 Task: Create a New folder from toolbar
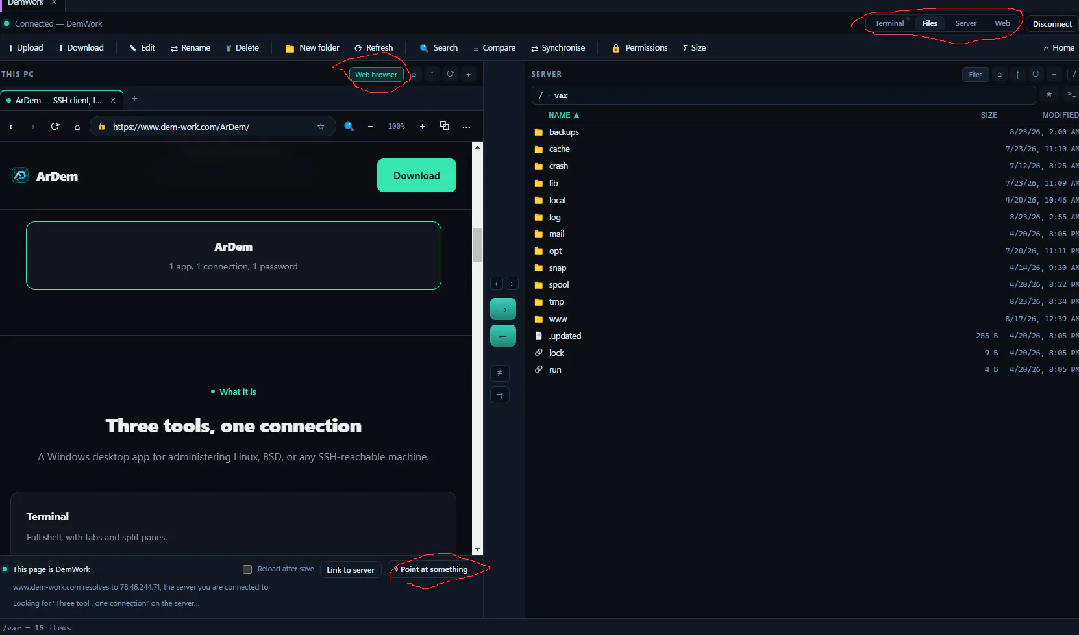pyautogui.click(x=312, y=48)
